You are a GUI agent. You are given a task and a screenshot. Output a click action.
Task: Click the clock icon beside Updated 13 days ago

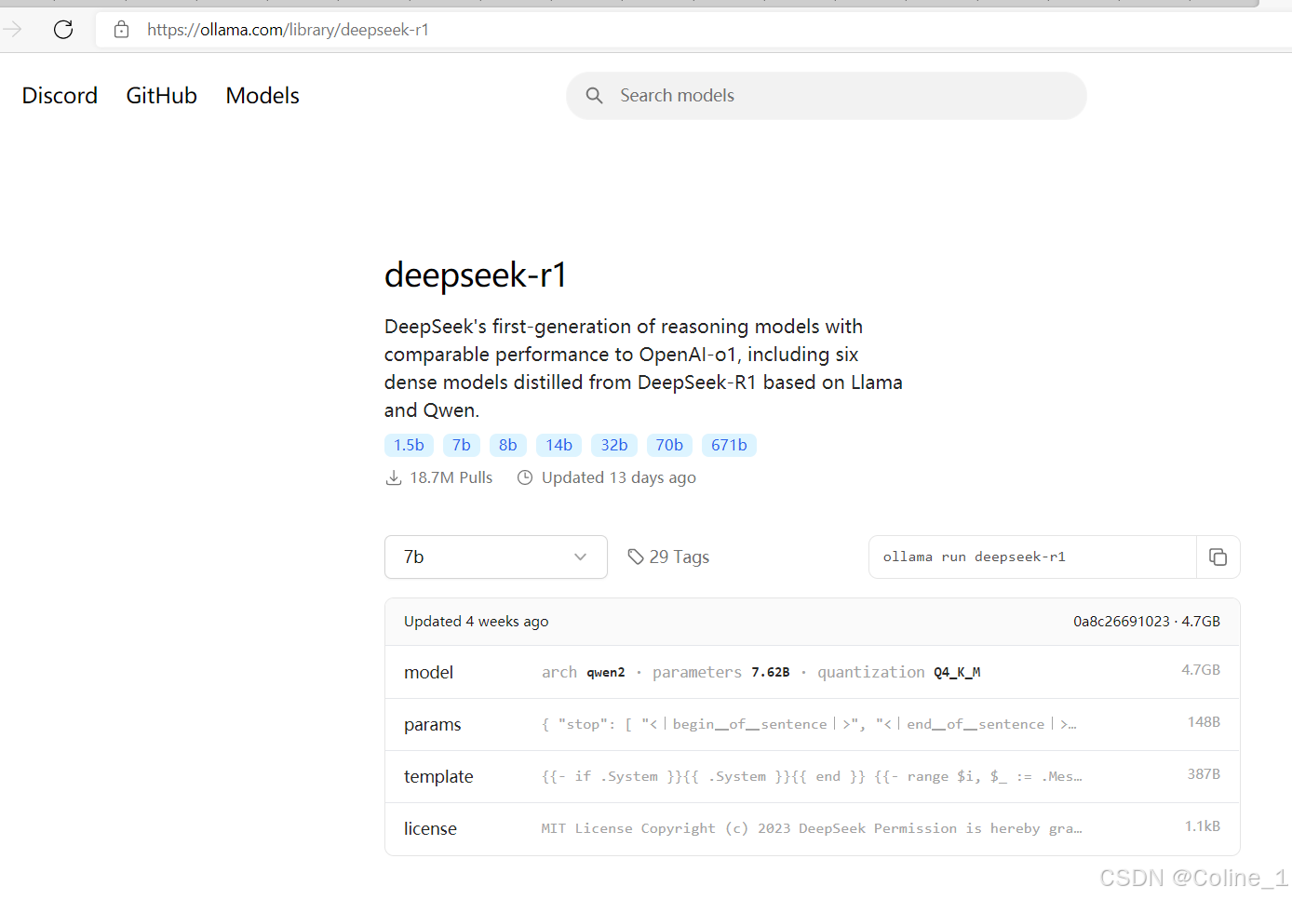click(525, 477)
